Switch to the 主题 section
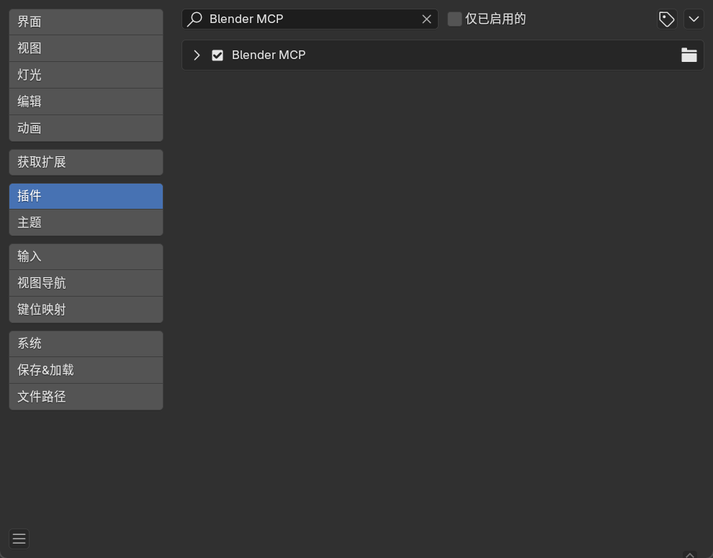The height and width of the screenshot is (558, 713). (86, 222)
